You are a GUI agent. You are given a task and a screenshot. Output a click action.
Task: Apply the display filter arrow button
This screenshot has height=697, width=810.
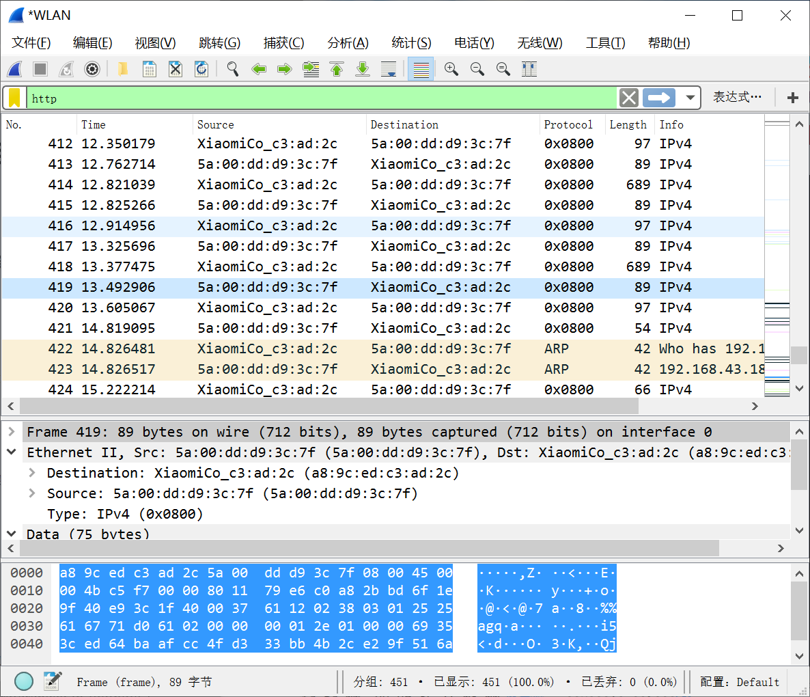(658, 98)
